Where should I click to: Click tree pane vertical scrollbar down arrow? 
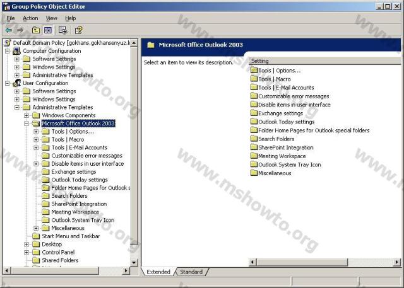[134, 263]
